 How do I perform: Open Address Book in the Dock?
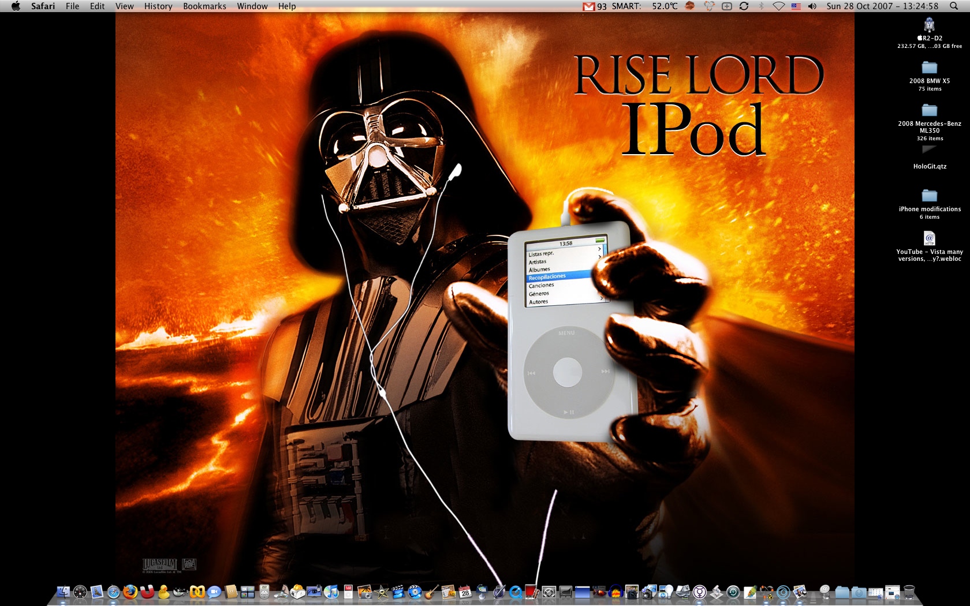coord(231,592)
